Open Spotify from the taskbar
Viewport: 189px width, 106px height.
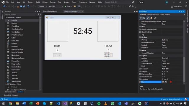(x=99, y=103)
